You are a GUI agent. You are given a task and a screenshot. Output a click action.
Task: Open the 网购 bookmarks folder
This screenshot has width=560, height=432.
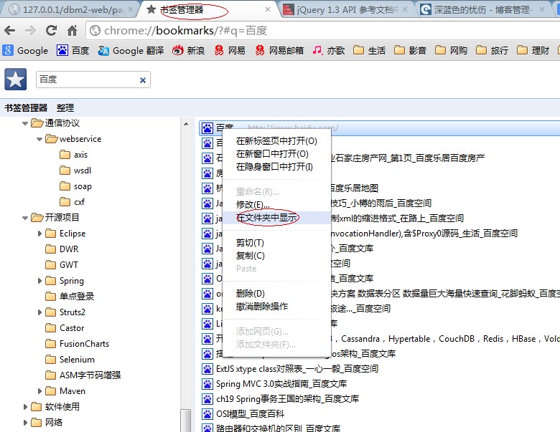(451, 50)
